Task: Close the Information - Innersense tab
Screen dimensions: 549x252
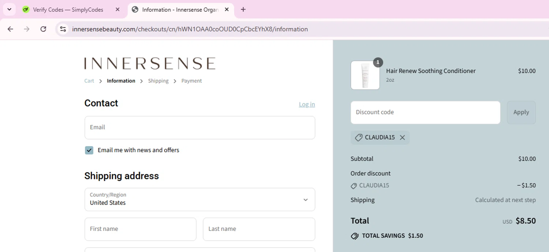Action: (x=227, y=10)
